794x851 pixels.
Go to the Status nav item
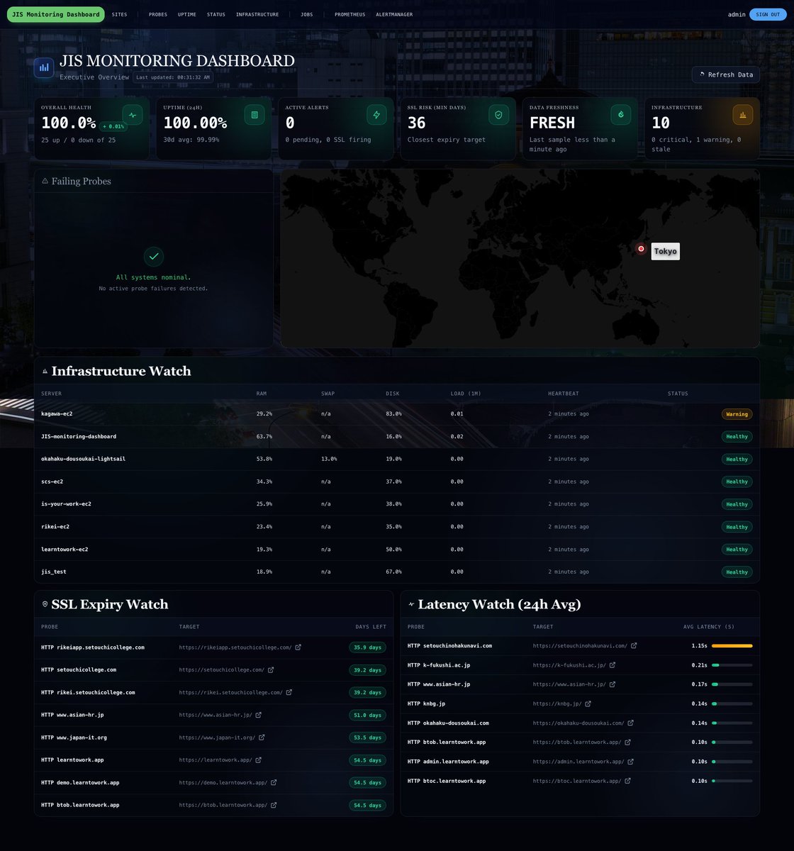(216, 14)
